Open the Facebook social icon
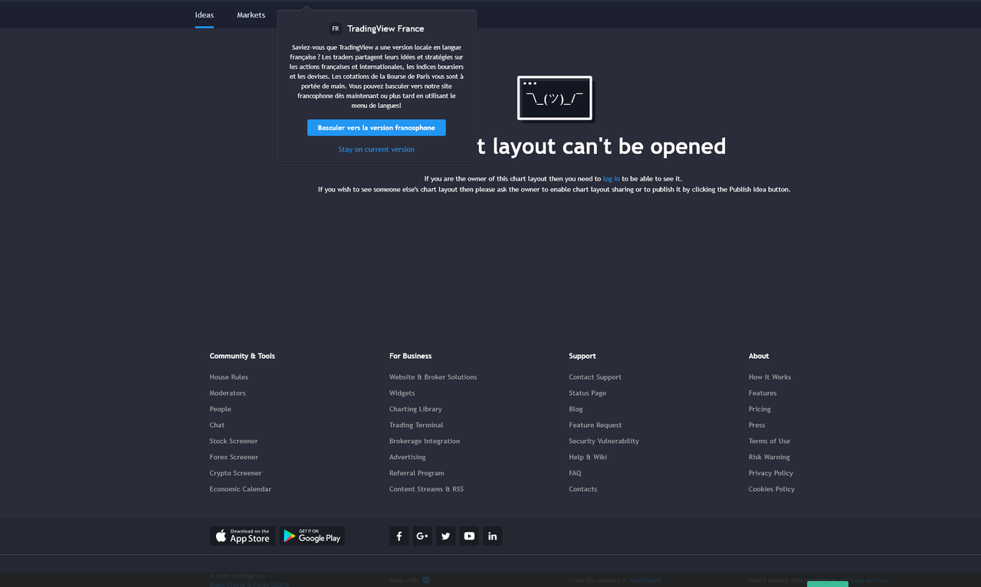The height and width of the screenshot is (587, 981). 399,536
